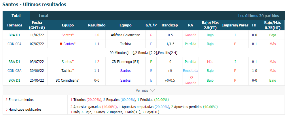Click Santos in the 26/06/22 row
The width and height of the screenshot is (288, 117).
(x=126, y=80)
